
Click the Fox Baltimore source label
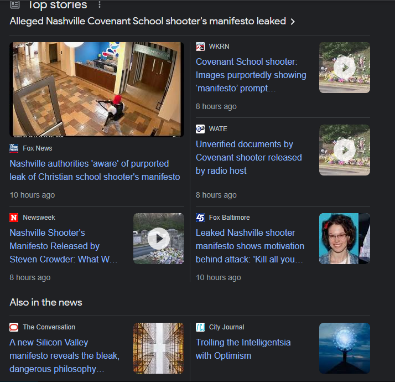230,218
